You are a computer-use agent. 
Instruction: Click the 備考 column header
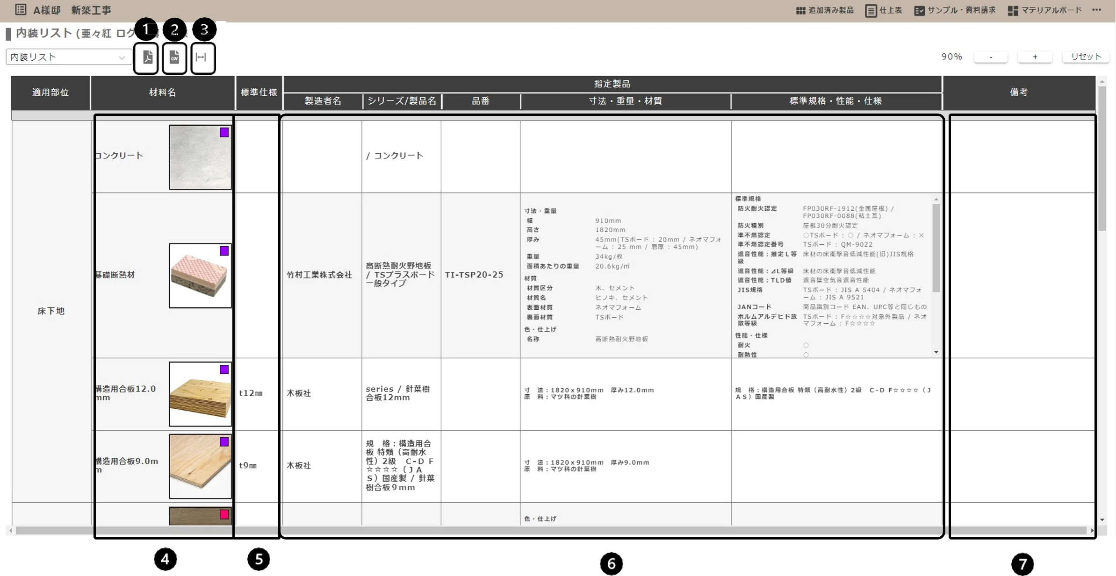(1019, 92)
